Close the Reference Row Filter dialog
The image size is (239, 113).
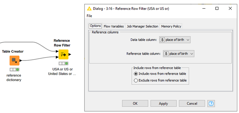tap(230, 9)
